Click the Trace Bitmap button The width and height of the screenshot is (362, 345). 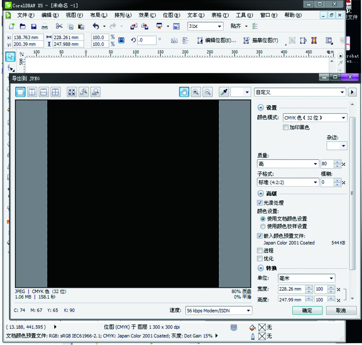click(x=261, y=40)
